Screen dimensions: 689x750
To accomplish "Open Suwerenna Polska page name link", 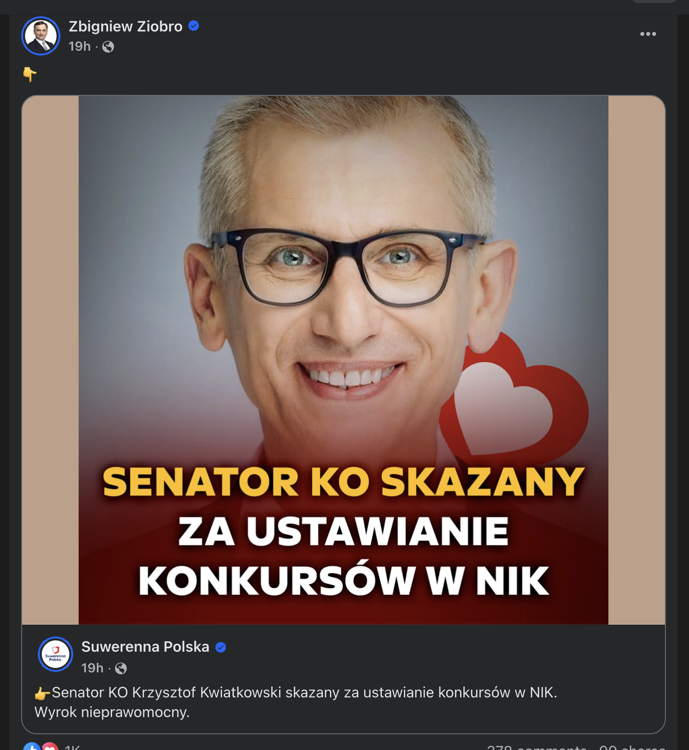I will [145, 647].
